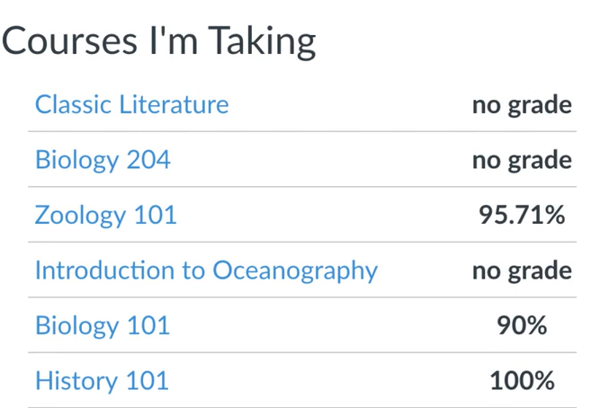The image size is (600, 408).
Task: Navigate to the History 101 course
Action: pyautogui.click(x=102, y=380)
